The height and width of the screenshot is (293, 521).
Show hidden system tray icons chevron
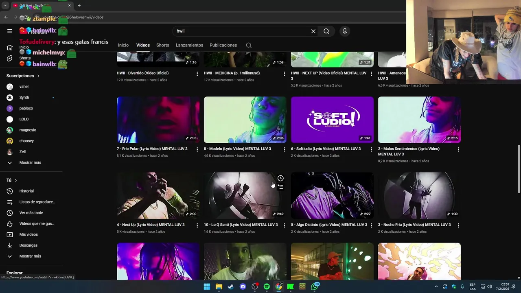(x=436, y=286)
